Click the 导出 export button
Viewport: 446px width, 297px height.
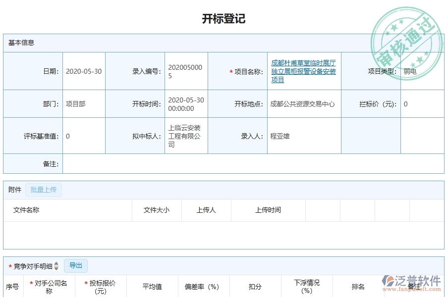tap(76, 266)
